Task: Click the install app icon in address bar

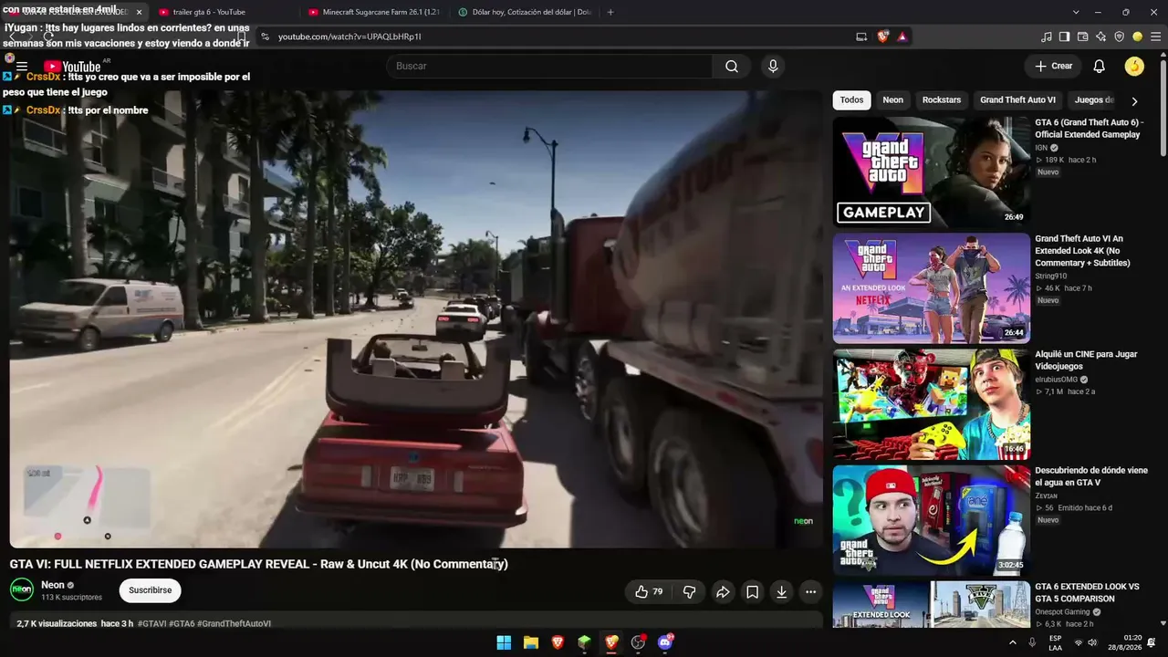Action: point(861,36)
